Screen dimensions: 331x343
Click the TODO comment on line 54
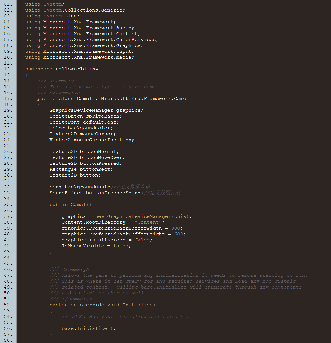pyautogui.click(x=127, y=317)
